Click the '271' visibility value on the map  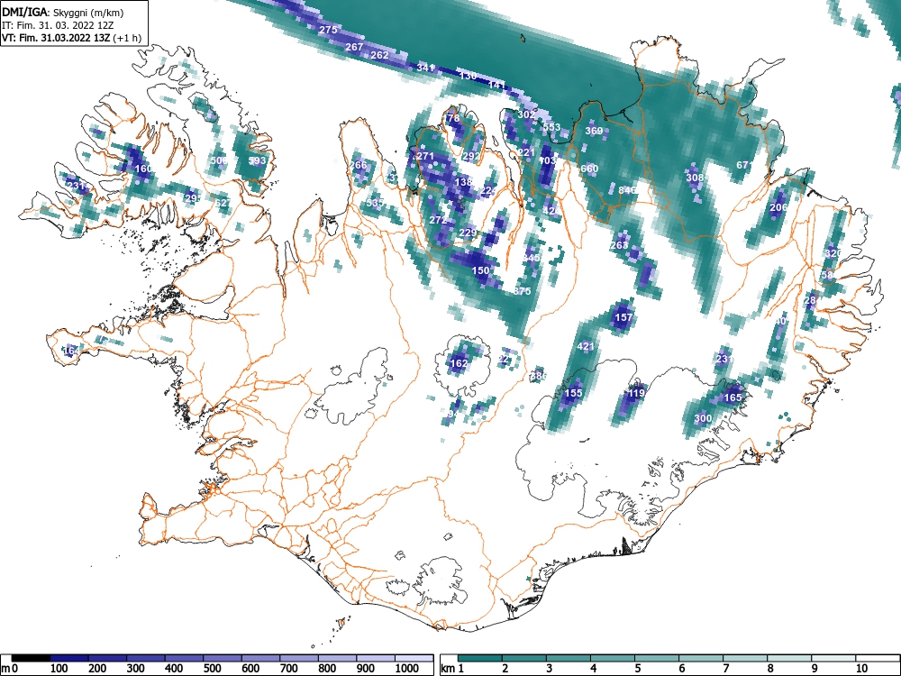[425, 156]
